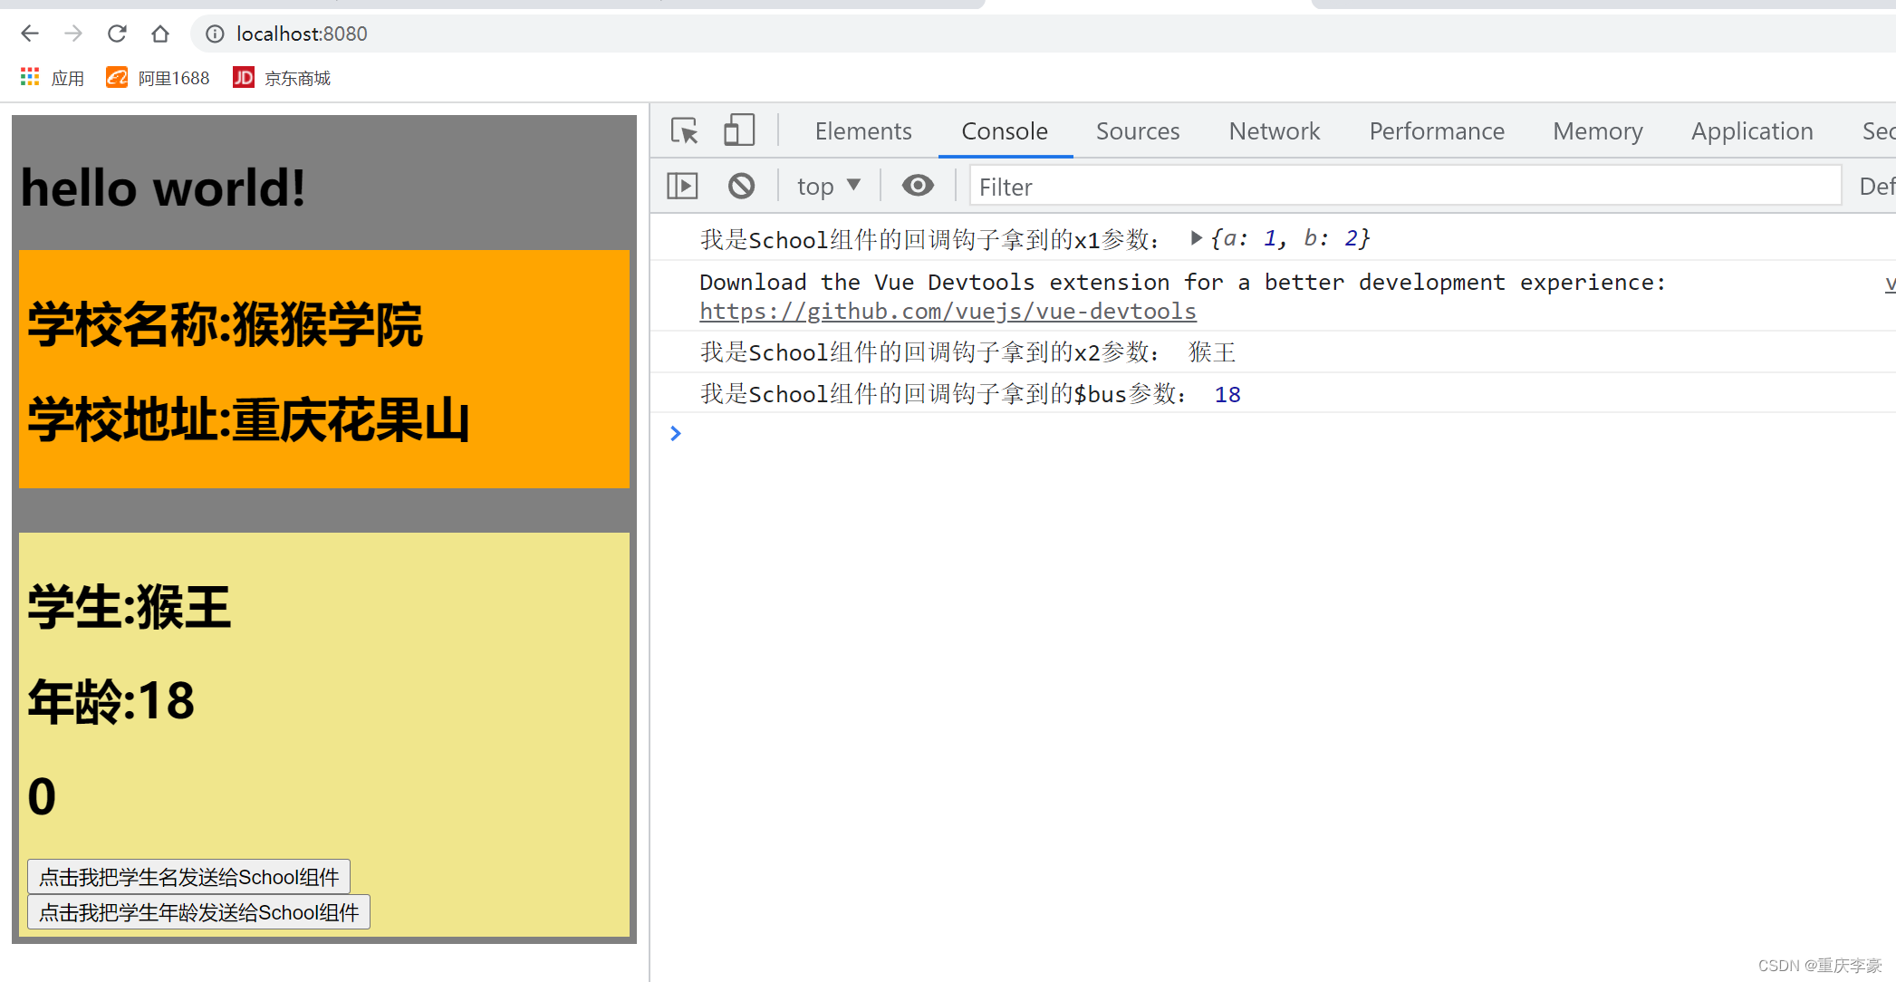Open the 应用 apps bookmark
Viewport: 1896px width, 982px height.
click(53, 79)
